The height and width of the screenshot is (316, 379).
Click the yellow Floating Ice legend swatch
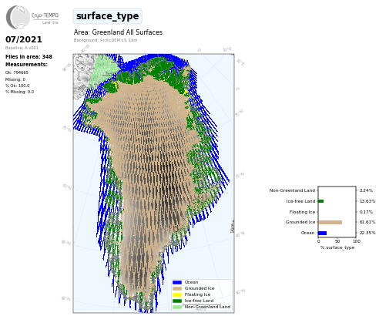pos(177,294)
